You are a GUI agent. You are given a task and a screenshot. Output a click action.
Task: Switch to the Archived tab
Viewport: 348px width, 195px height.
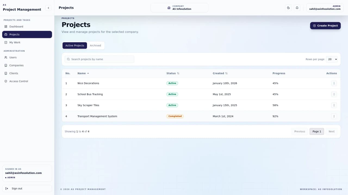point(95,45)
